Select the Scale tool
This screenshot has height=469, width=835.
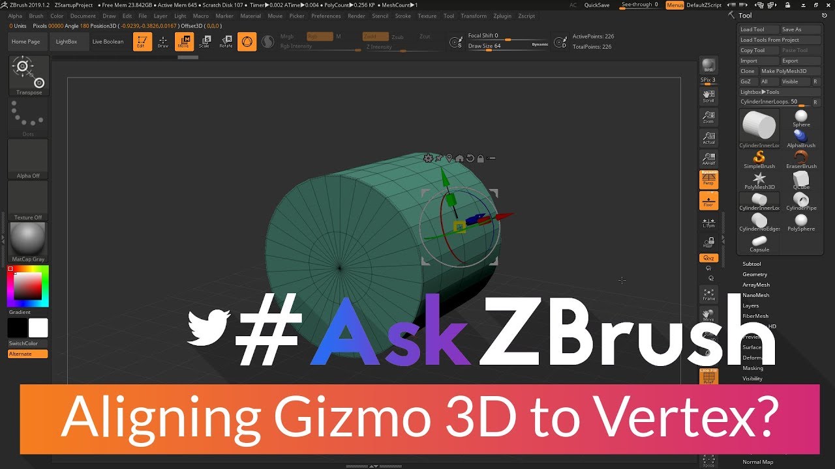point(205,43)
